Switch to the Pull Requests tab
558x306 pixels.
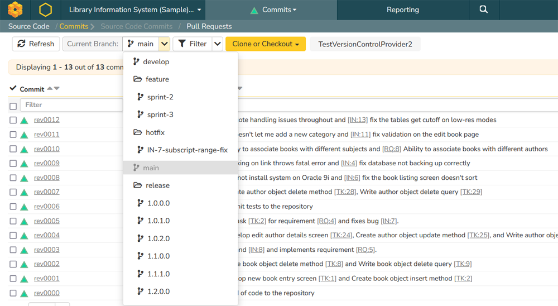point(209,26)
